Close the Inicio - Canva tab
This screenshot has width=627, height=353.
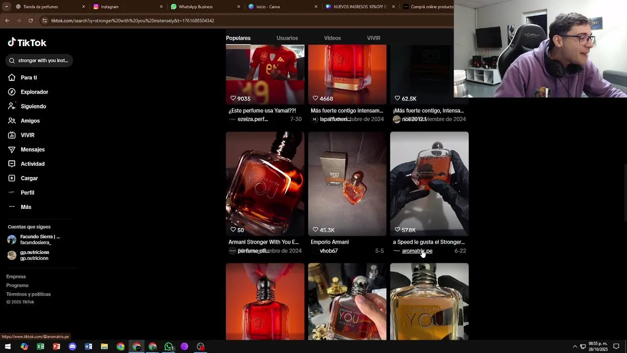(316, 7)
